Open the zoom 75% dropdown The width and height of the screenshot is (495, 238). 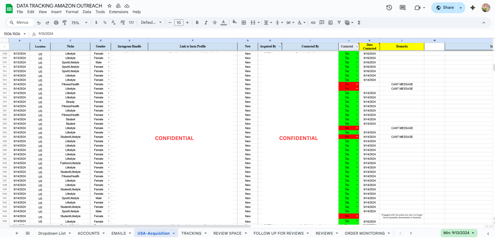pyautogui.click(x=79, y=23)
